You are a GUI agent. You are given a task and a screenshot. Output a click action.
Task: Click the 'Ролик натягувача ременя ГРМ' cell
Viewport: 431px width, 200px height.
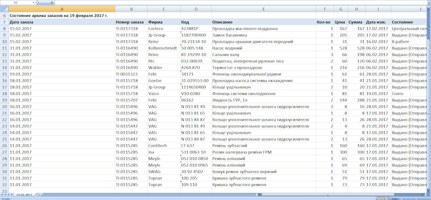point(264,152)
